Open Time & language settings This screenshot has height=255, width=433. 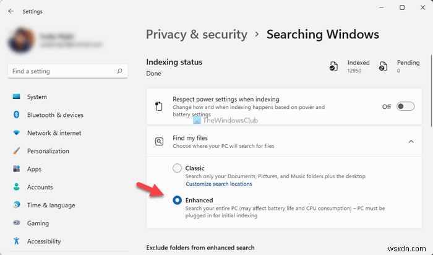[x=51, y=205]
